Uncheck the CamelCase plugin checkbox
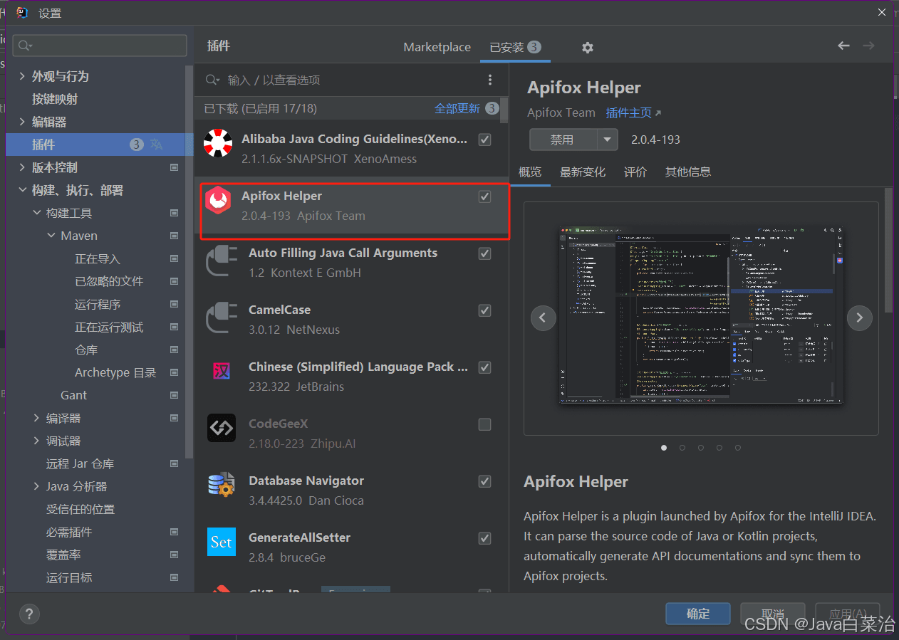The width and height of the screenshot is (899, 640). click(485, 310)
